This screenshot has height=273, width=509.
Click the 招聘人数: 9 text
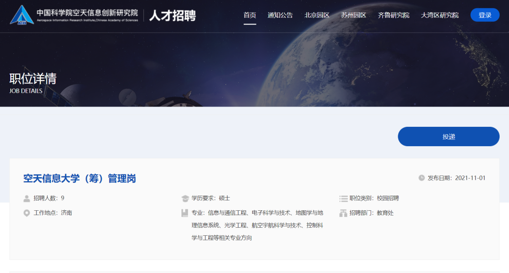coord(49,198)
